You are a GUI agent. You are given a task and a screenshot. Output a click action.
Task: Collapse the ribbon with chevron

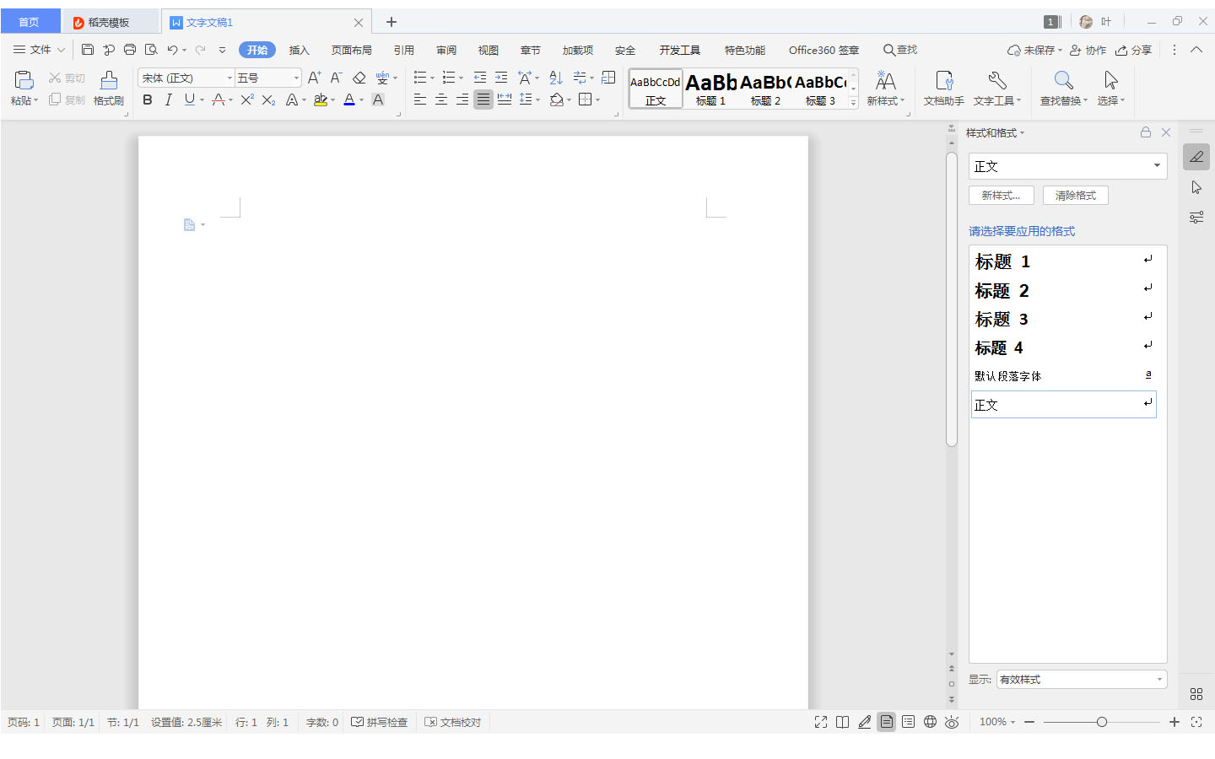pos(1196,50)
